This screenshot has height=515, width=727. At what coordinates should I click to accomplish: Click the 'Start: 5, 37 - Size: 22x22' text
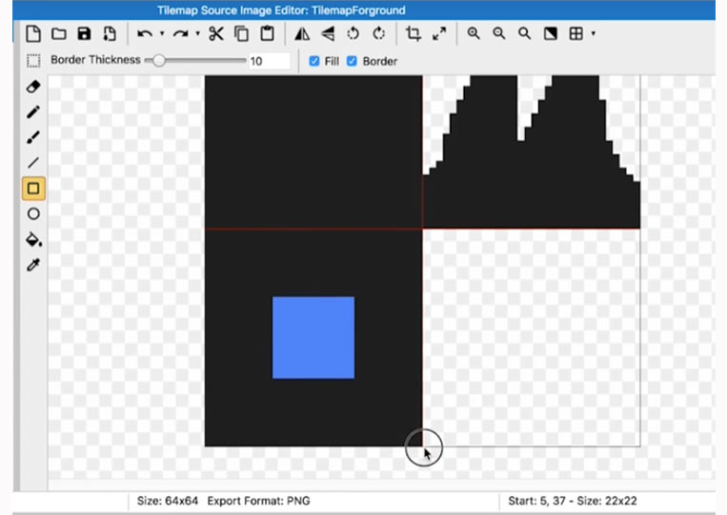coord(572,501)
